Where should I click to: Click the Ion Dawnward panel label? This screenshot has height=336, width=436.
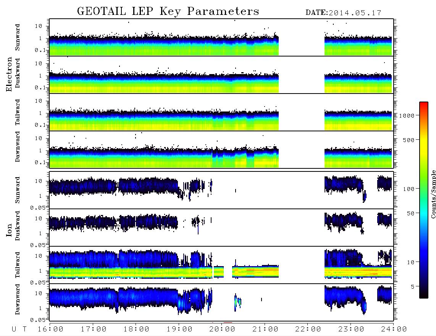(x=18, y=299)
